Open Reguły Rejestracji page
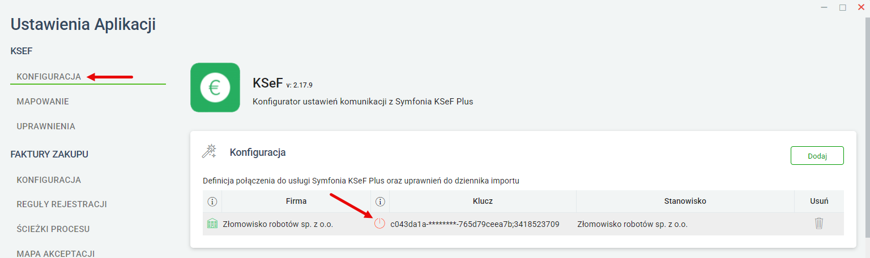870x258 pixels. click(x=62, y=204)
